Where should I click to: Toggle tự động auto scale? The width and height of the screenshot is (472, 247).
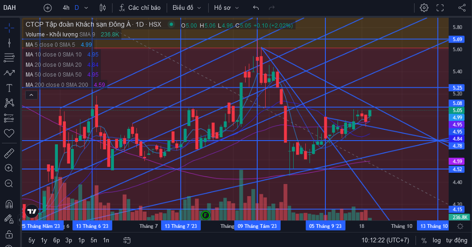point(457,240)
